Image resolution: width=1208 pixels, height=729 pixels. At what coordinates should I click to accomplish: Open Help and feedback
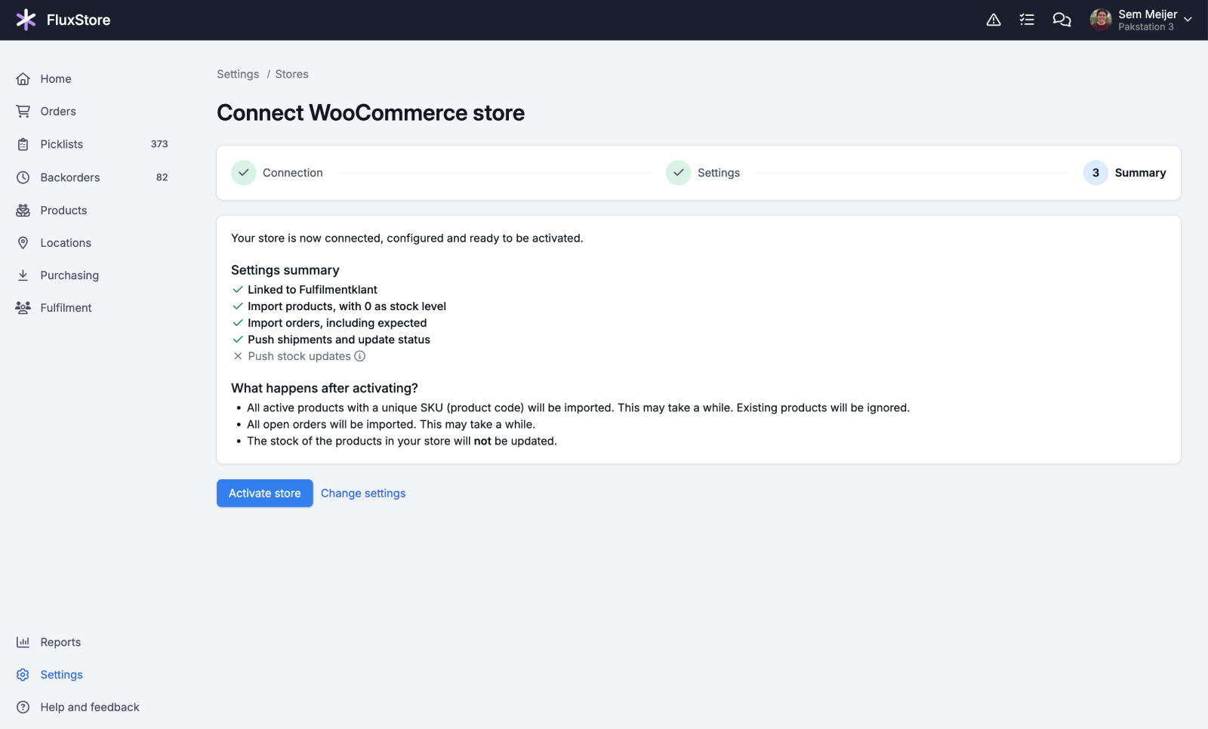click(x=90, y=707)
